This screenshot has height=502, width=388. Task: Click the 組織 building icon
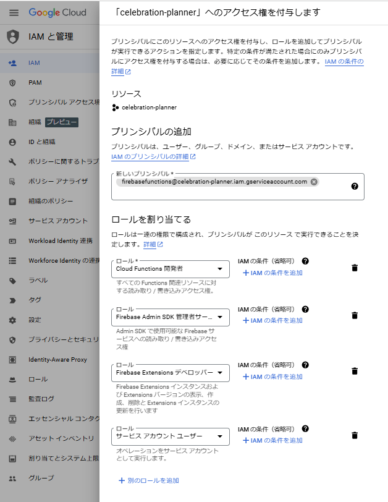tap(12, 122)
